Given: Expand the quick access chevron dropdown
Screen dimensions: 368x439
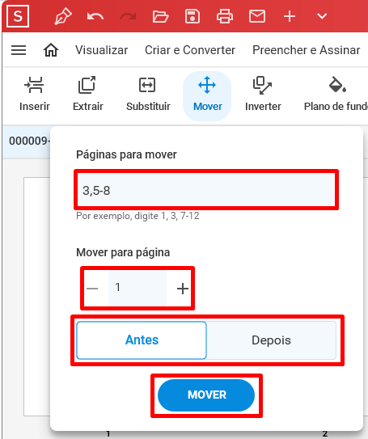Looking at the screenshot, I should (322, 16).
